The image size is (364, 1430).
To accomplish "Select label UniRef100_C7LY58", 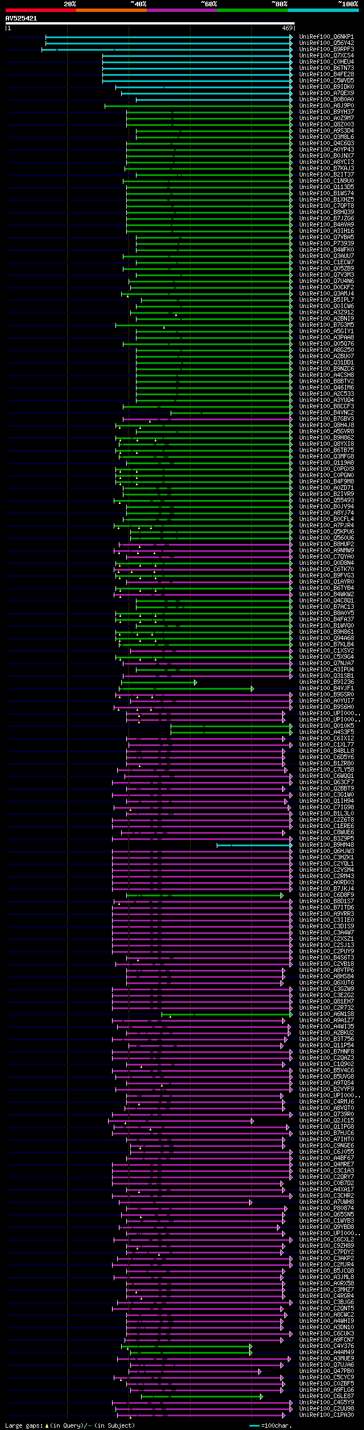I will pyautogui.click(x=326, y=770).
